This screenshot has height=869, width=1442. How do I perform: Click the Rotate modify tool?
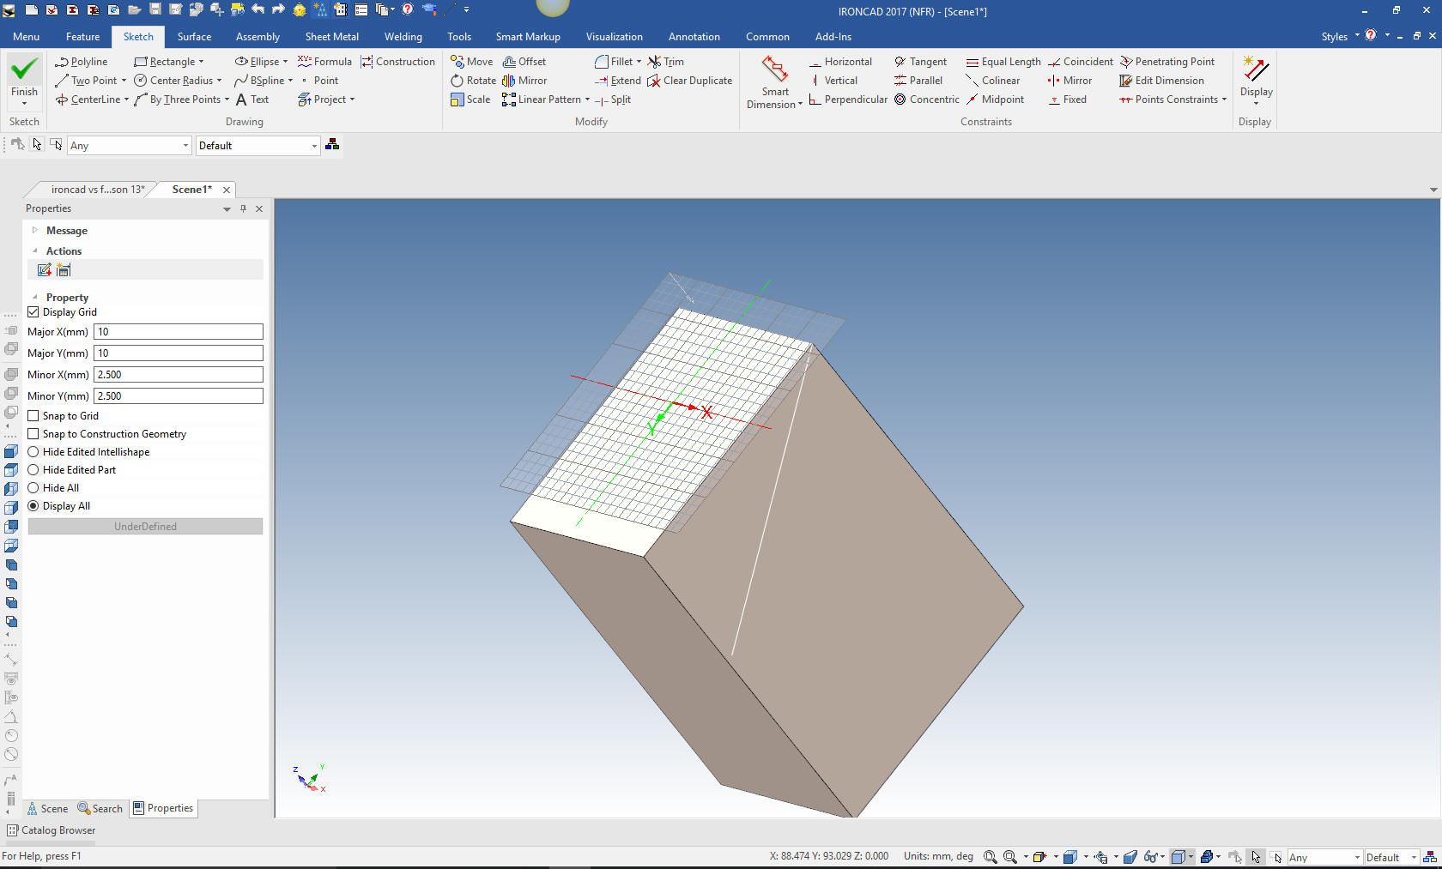pos(473,81)
